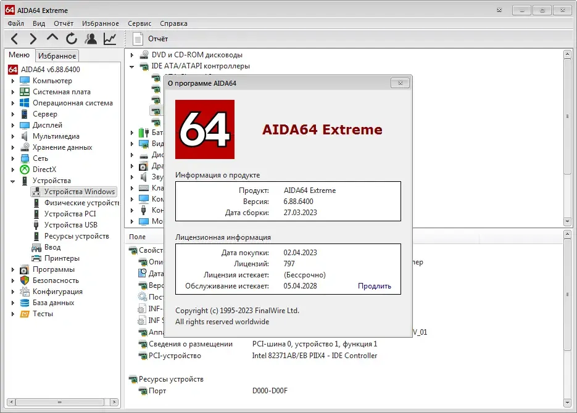This screenshot has height=413, width=577.
Task: Click the graph benchmark toolbar icon
Action: [110, 39]
